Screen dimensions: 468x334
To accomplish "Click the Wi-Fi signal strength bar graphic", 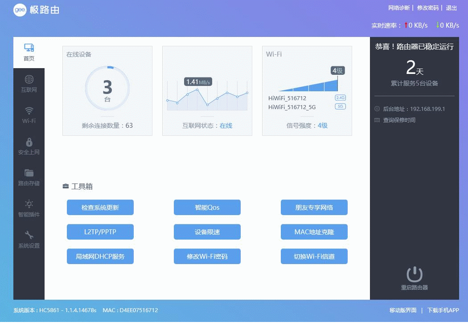I will [x=308, y=86].
